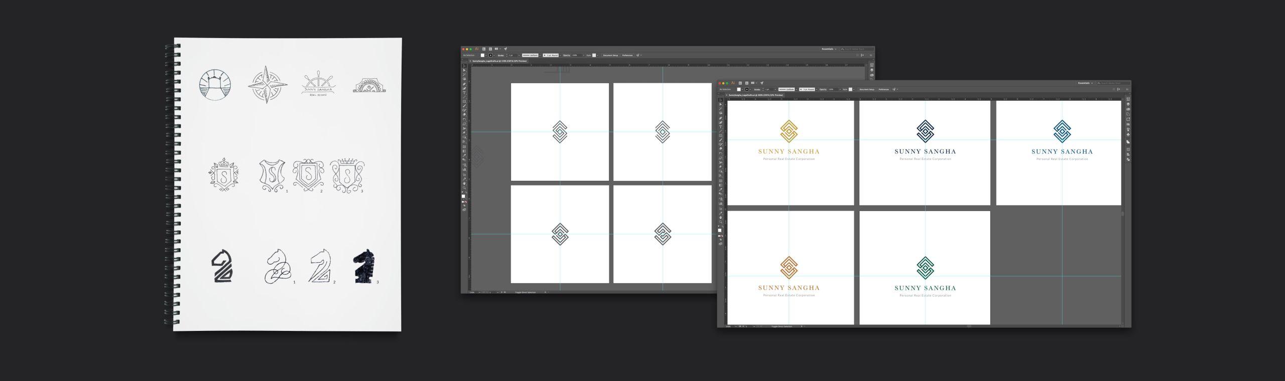Pick Direct Selection tool in front Illustrator window
The image size is (1285, 381).
coord(721,104)
